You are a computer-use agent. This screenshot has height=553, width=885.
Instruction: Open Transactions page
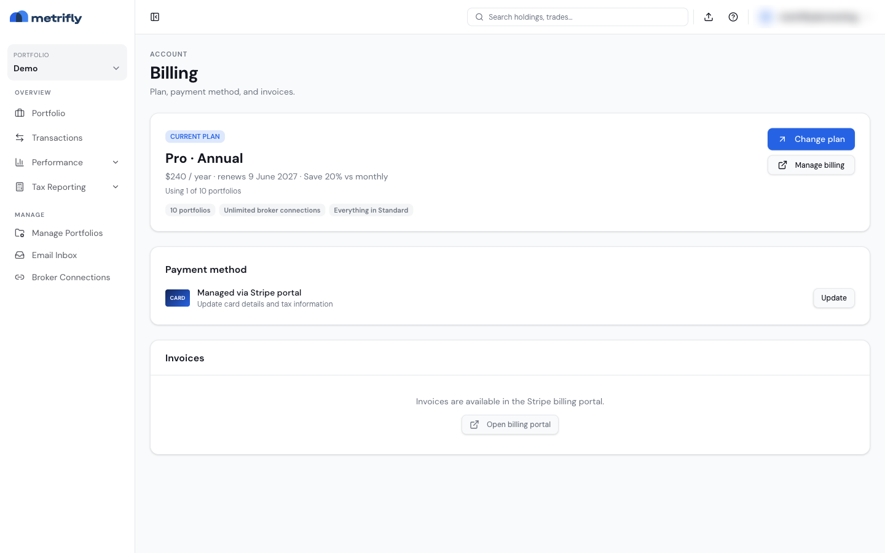pos(67,138)
